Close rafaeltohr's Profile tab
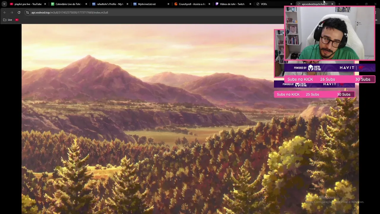Viewport: 380px width, 214px height. (x=127, y=4)
